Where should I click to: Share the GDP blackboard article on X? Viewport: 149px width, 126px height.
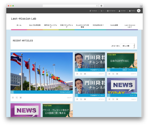(113, 74)
